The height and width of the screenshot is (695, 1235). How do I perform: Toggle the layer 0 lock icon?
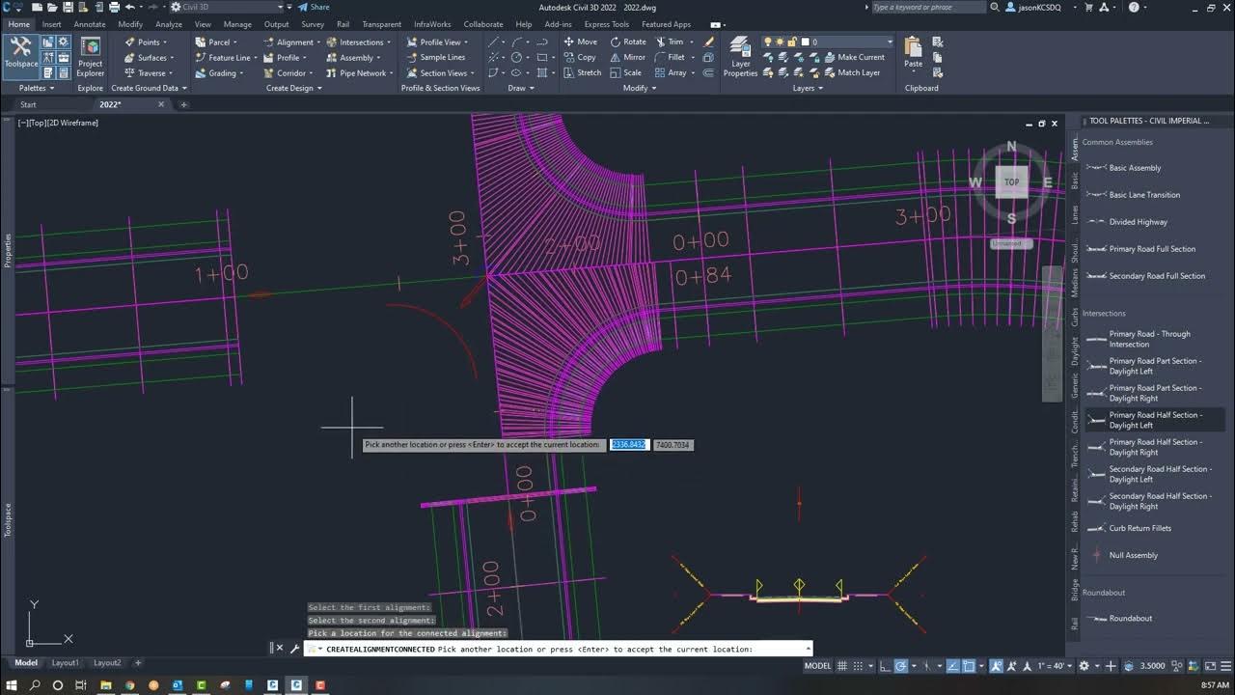click(x=791, y=42)
